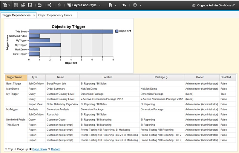The image size is (239, 153).
Task: Click the Northwind Public bar in the chart
Action: click(x=34, y=36)
